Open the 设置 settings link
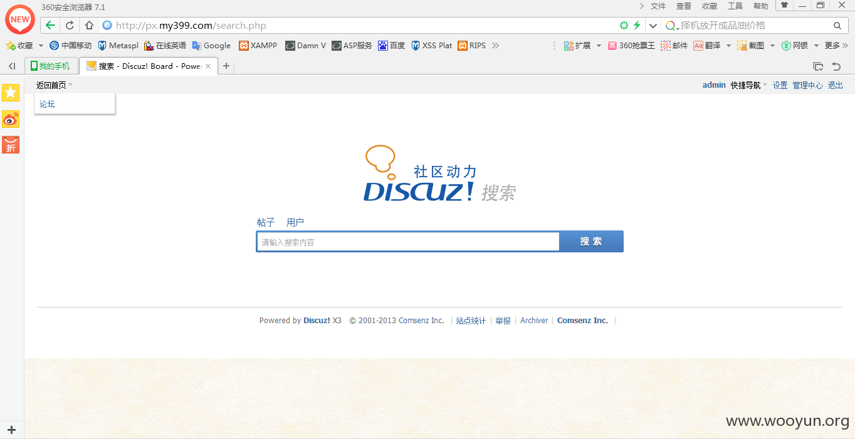The width and height of the screenshot is (855, 439). click(780, 85)
